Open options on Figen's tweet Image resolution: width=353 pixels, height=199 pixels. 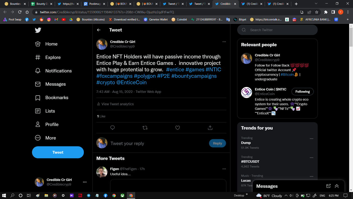click(x=224, y=169)
